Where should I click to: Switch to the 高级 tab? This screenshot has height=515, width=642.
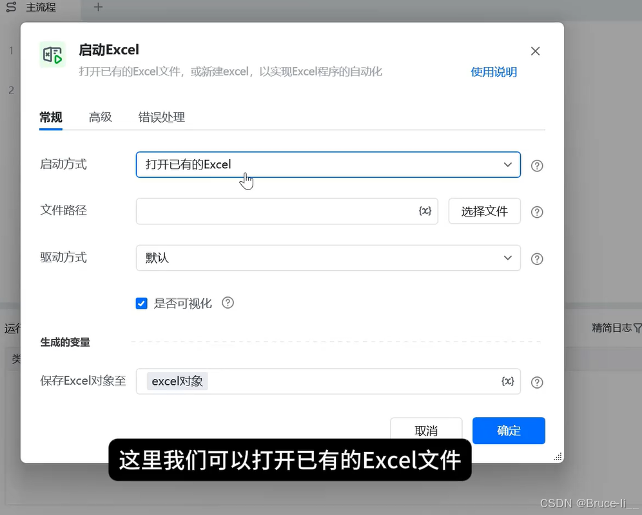101,117
